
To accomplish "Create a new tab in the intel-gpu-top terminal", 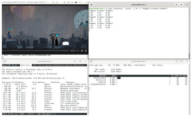I will (x=91, y=61).
